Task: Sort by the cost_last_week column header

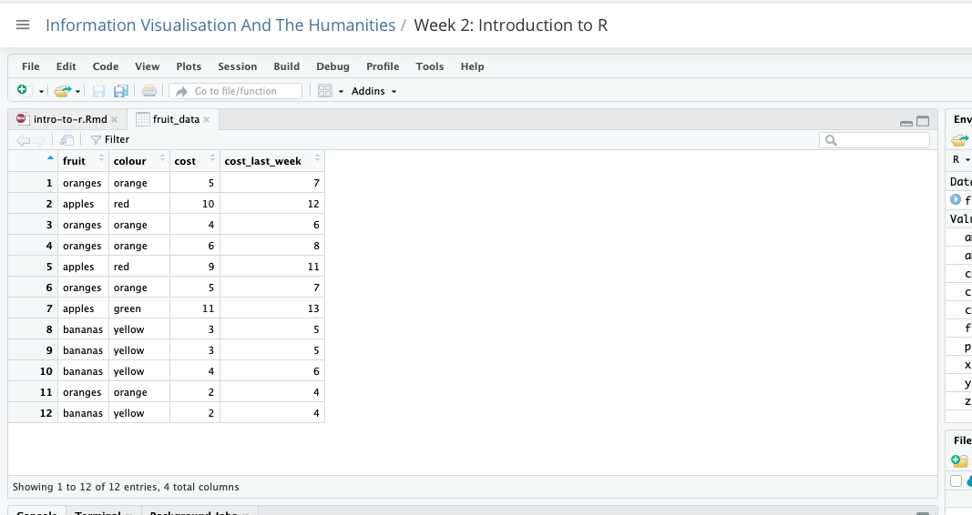Action: 262,161
